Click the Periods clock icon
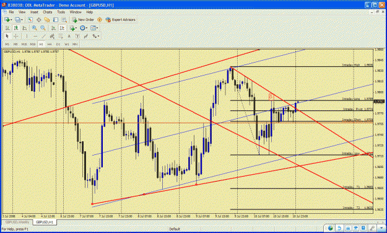The image size is (387, 233). [82, 28]
